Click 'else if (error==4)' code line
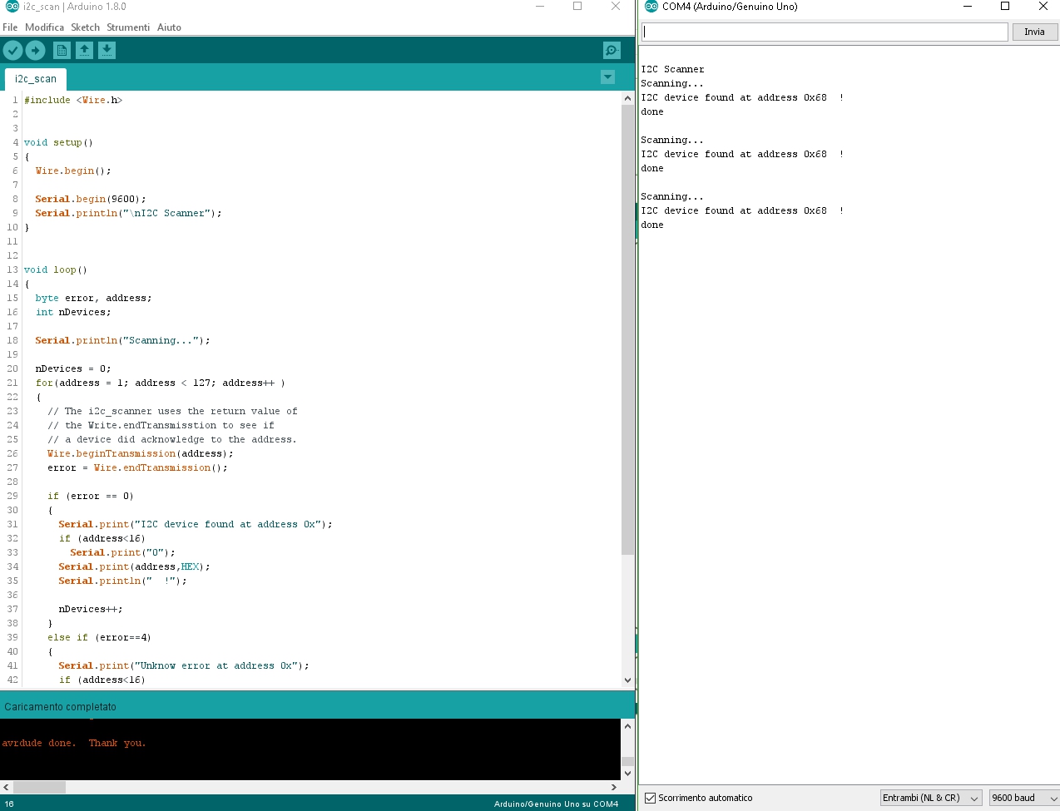This screenshot has height=811, width=1060. click(x=99, y=637)
